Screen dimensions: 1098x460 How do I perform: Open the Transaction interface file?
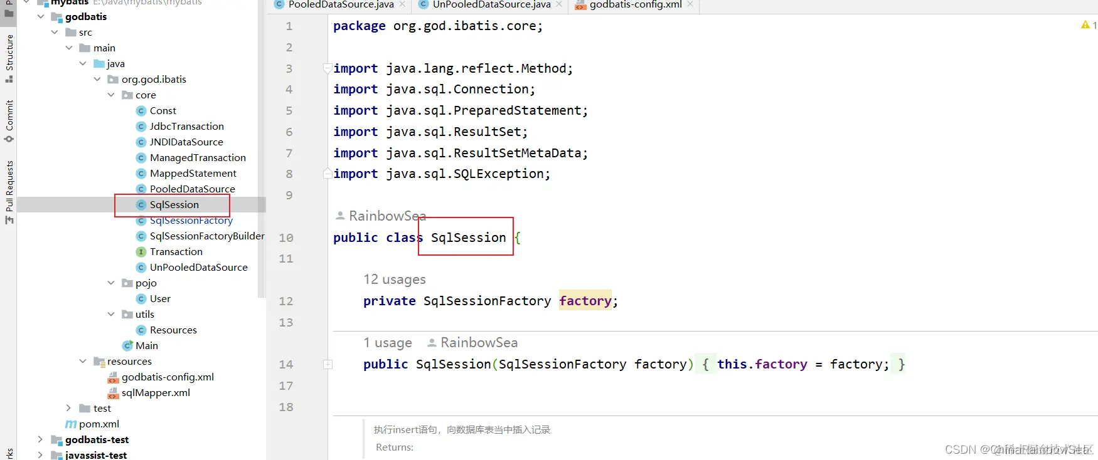176,251
